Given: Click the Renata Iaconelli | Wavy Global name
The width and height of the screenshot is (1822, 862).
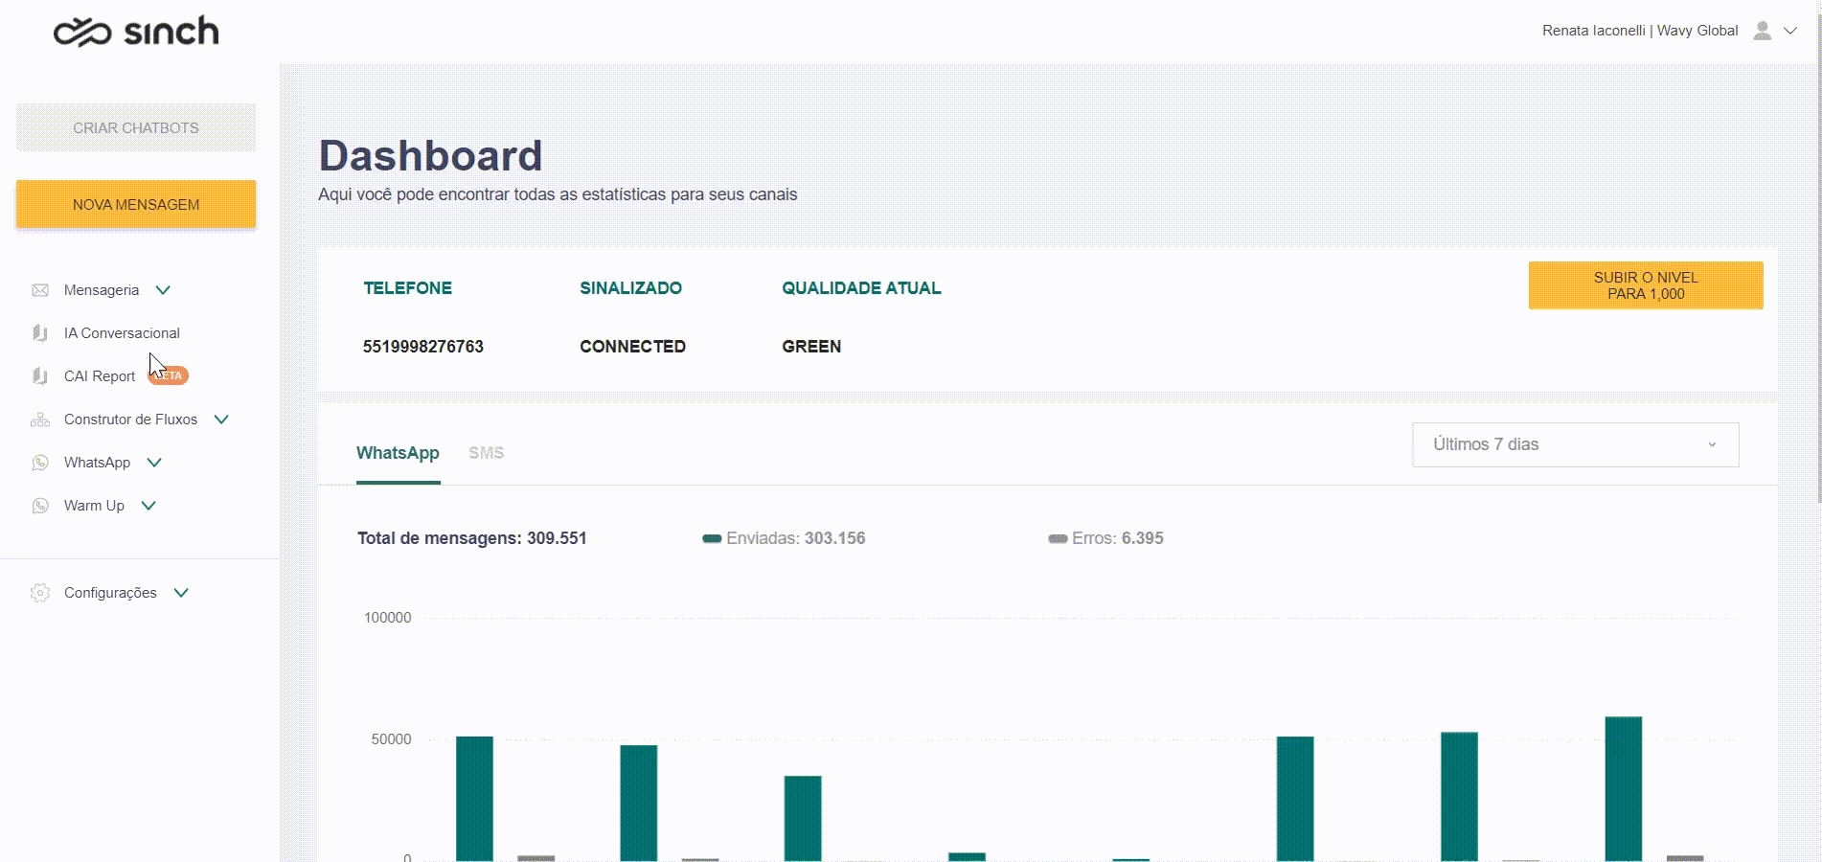Looking at the screenshot, I should click(1640, 31).
